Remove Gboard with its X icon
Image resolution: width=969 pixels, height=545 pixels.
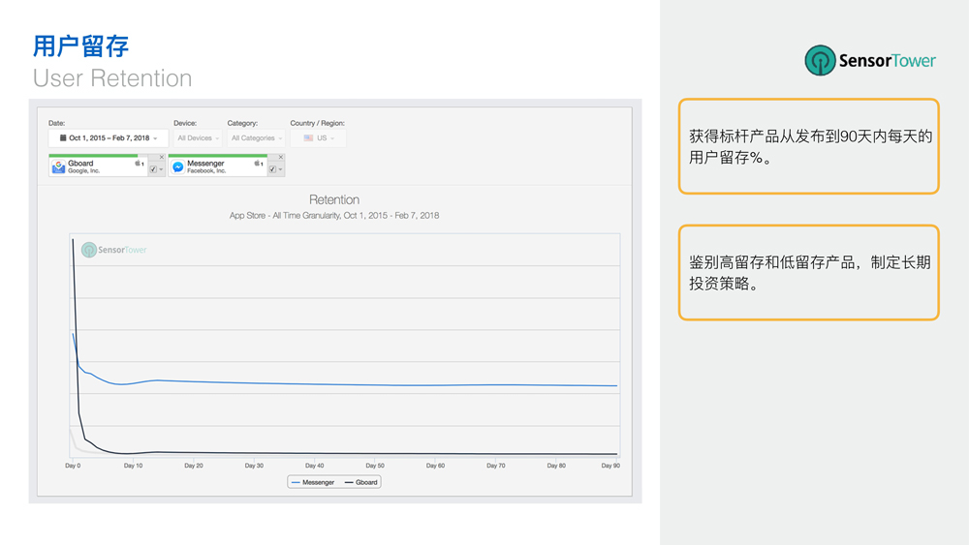161,158
